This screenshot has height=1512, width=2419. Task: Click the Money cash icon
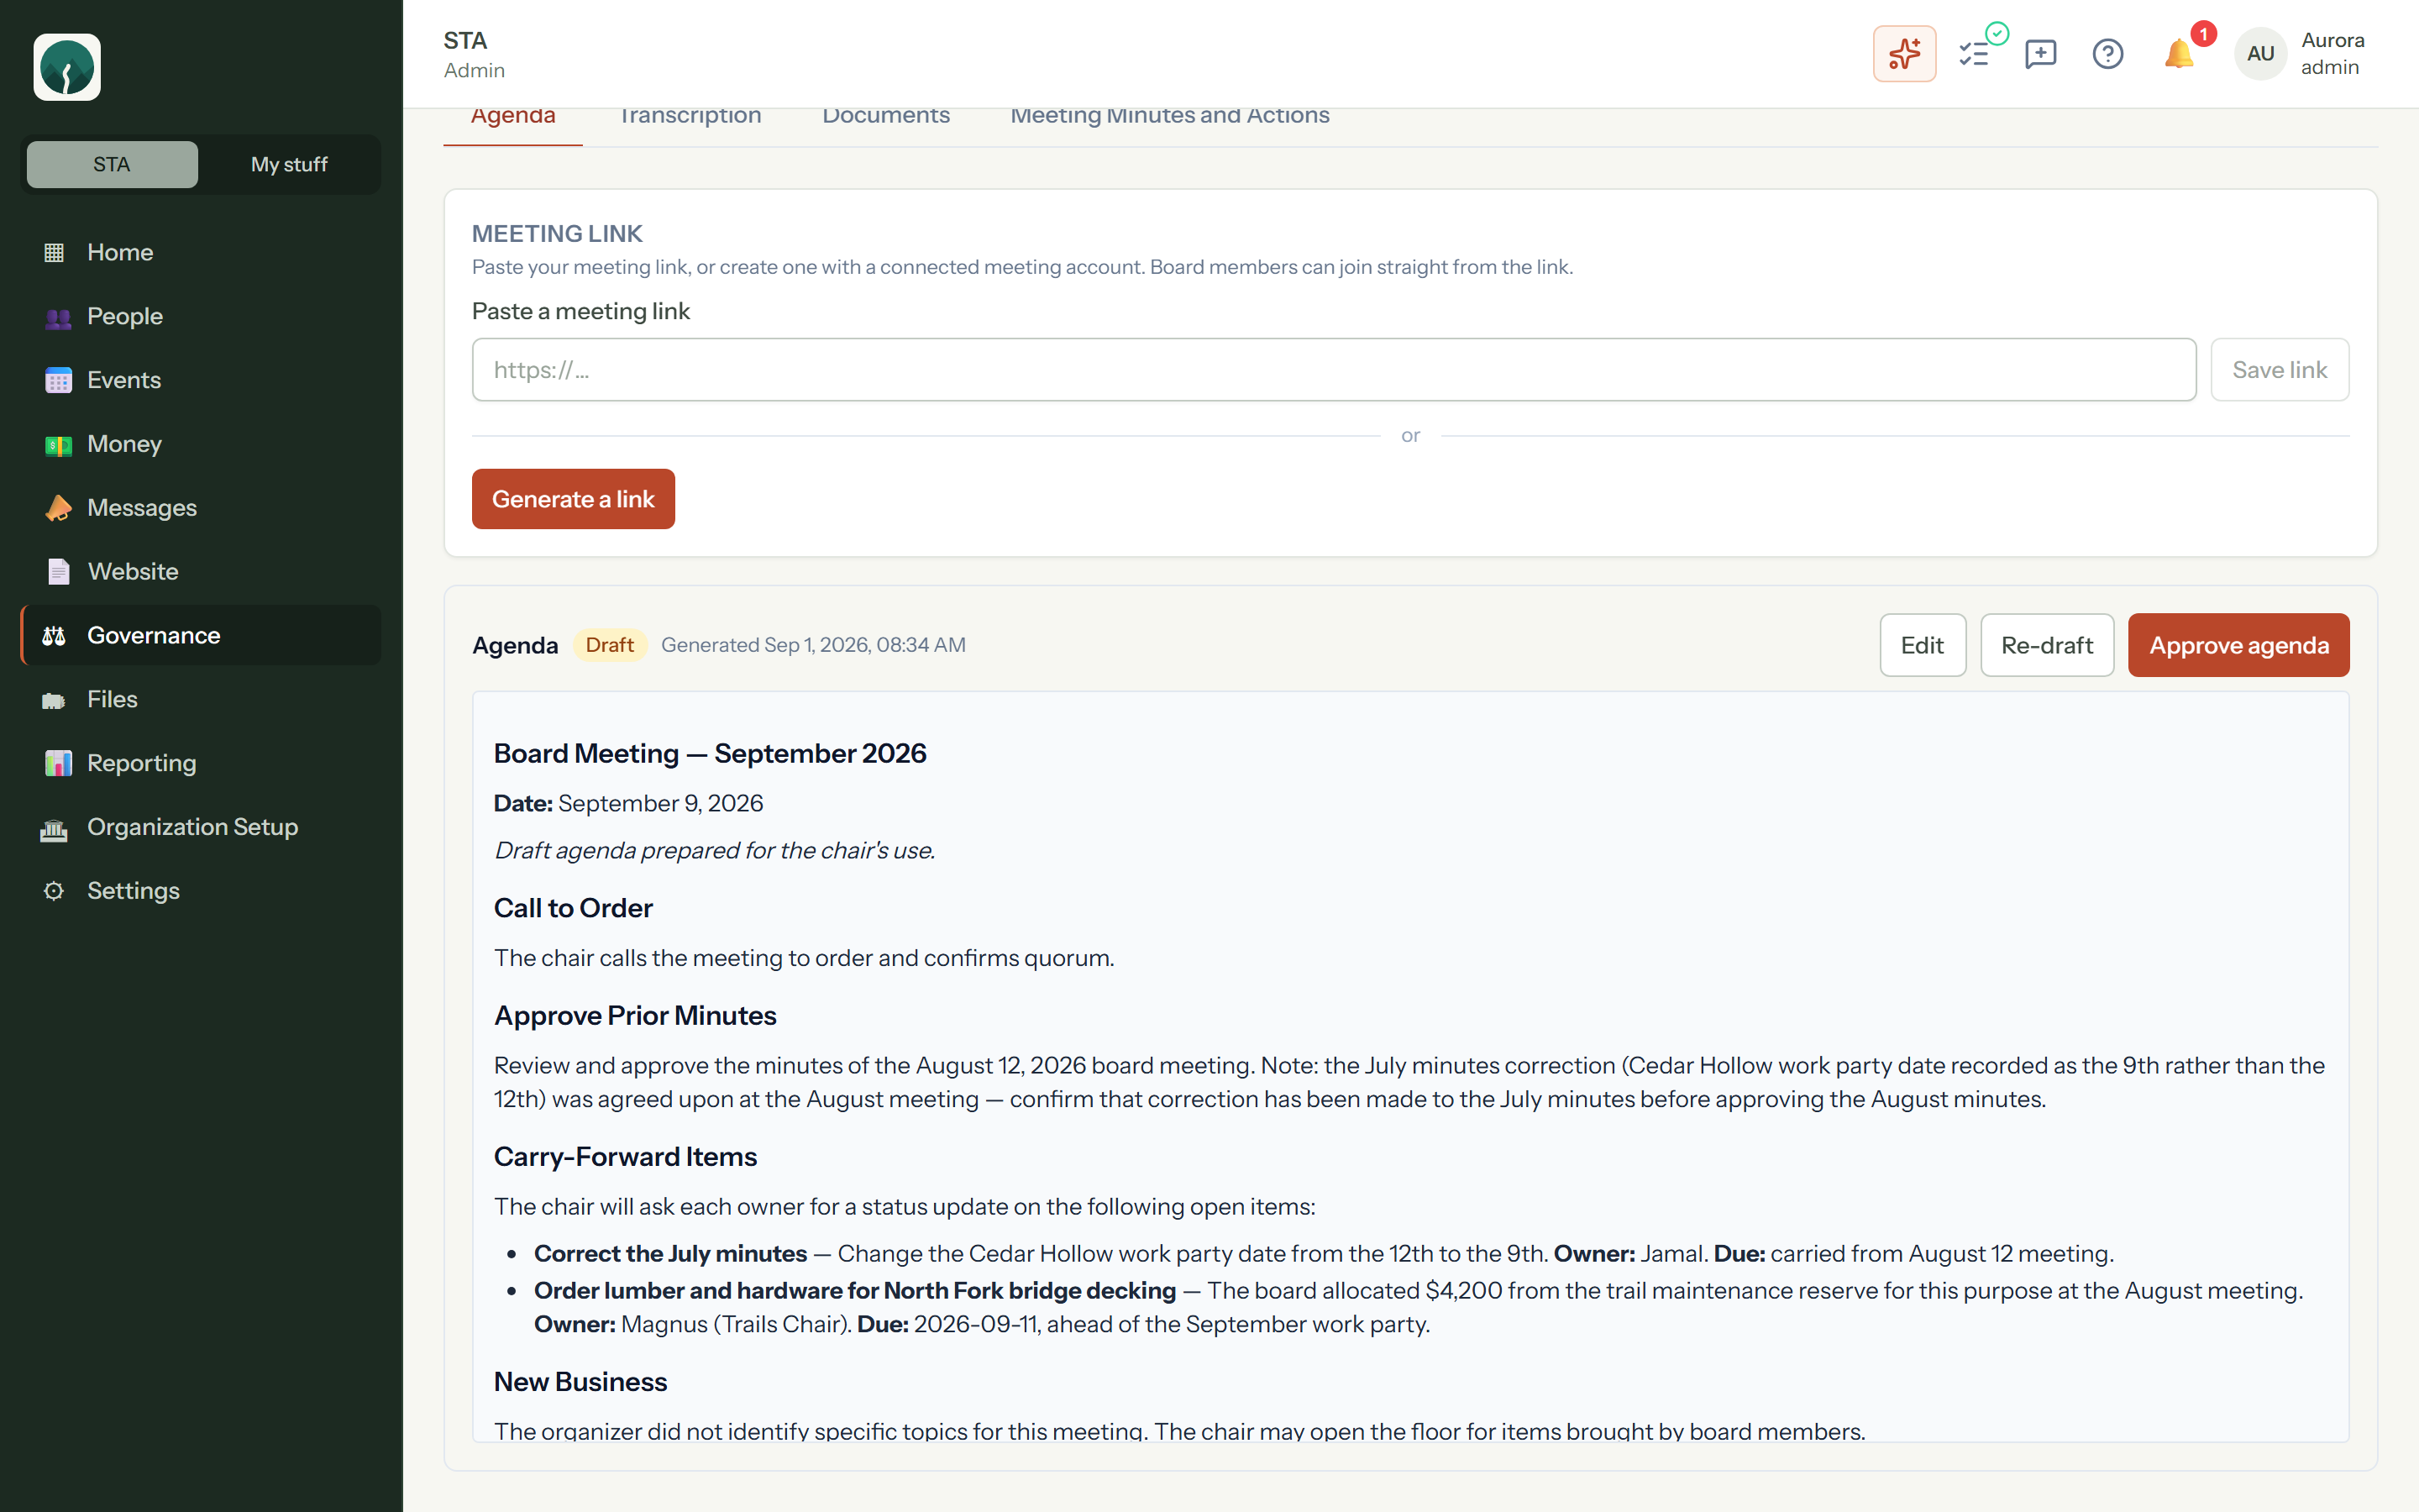point(58,444)
